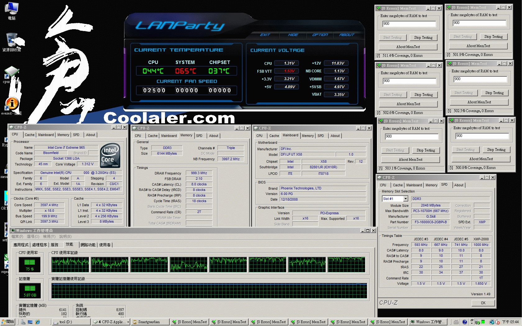This screenshot has width=522, height=326.
Task: Switch to tool (D:) in the taskbar
Action: tap(71, 322)
